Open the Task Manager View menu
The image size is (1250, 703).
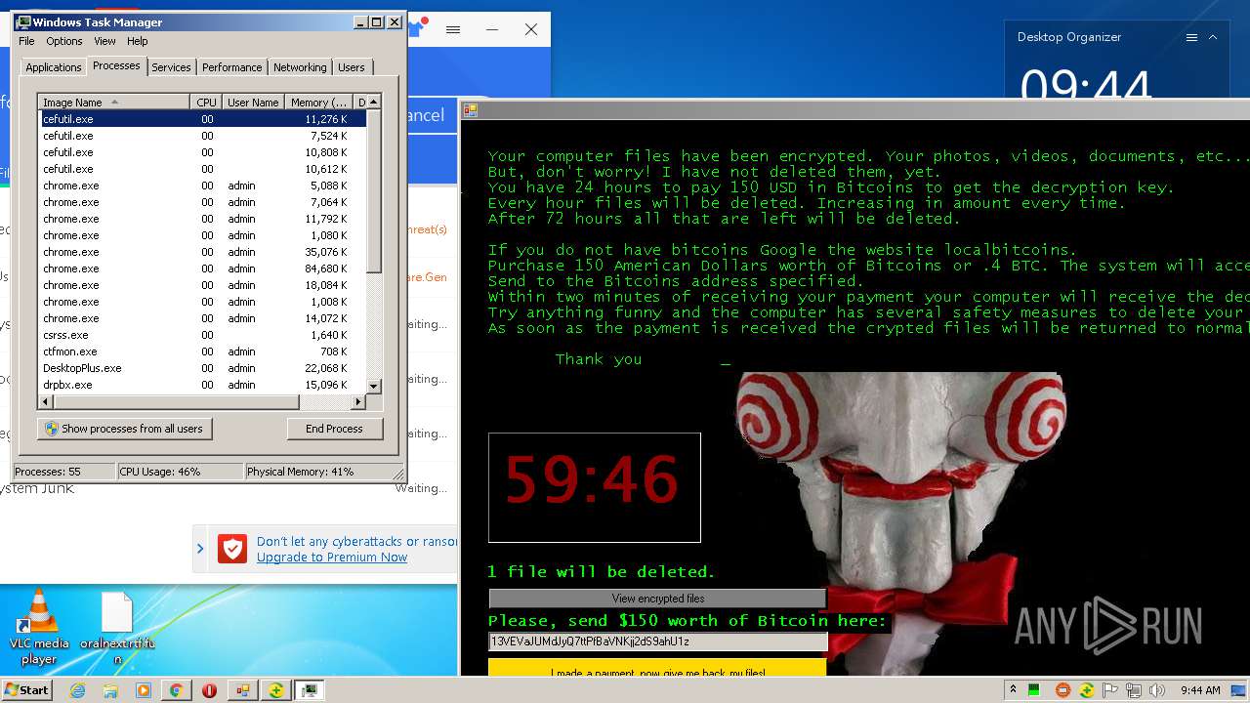[104, 41]
